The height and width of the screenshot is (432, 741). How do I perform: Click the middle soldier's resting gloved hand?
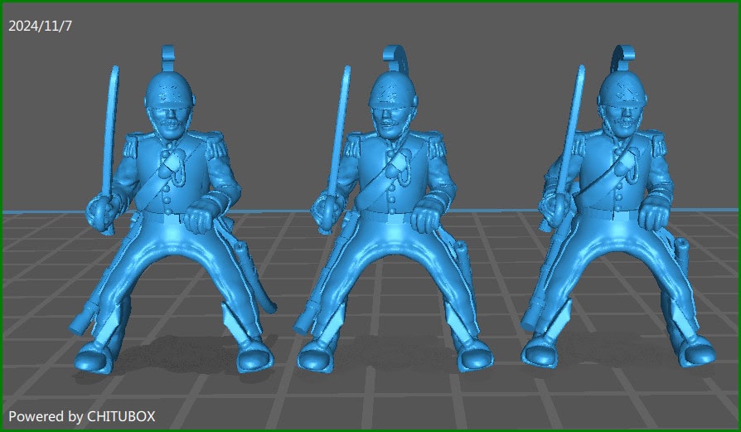tap(429, 217)
